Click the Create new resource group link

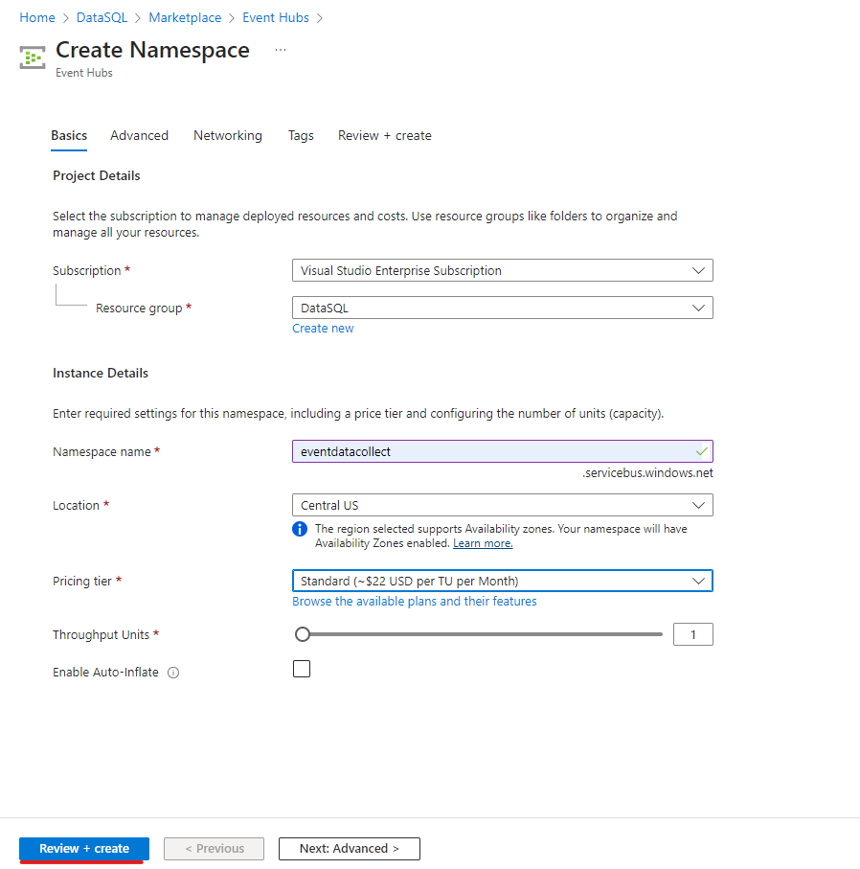(323, 328)
